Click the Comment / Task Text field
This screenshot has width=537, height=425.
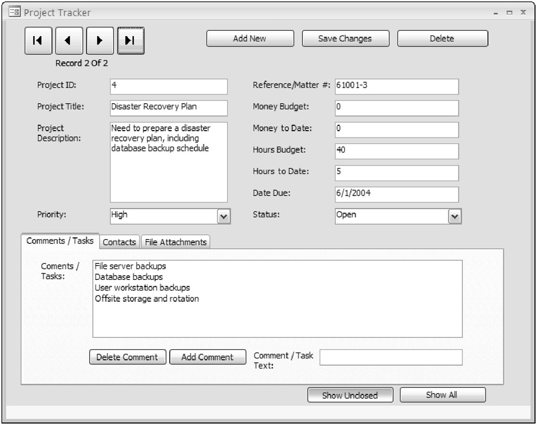(390, 357)
